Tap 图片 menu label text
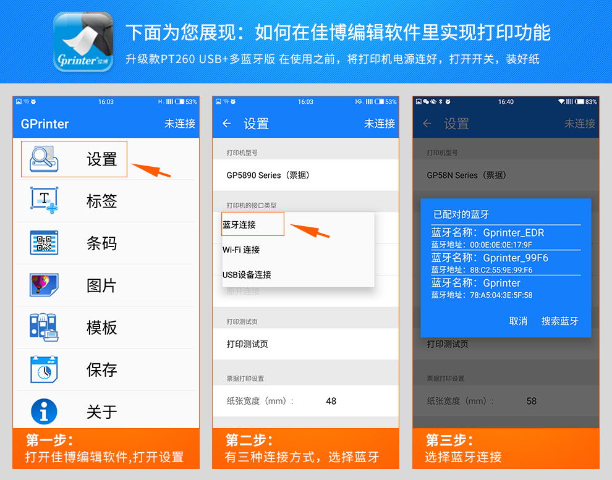Viewport: 612px width, 480px height. (x=101, y=285)
